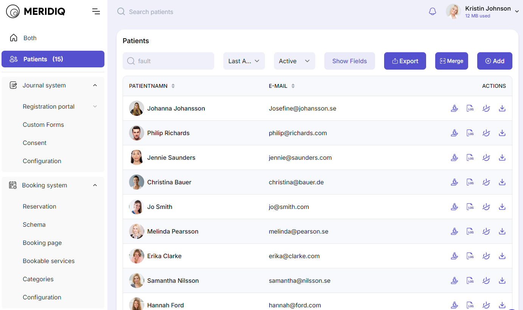Click the Merge button
This screenshot has width=523, height=310.
[x=451, y=61]
